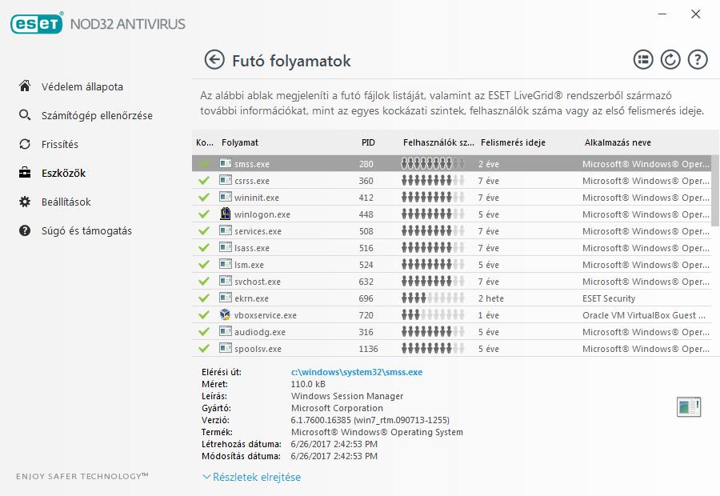Viewport: 720px width, 496px height.
Task: Click the green checkmark for svchost.exe
Action: click(x=204, y=281)
